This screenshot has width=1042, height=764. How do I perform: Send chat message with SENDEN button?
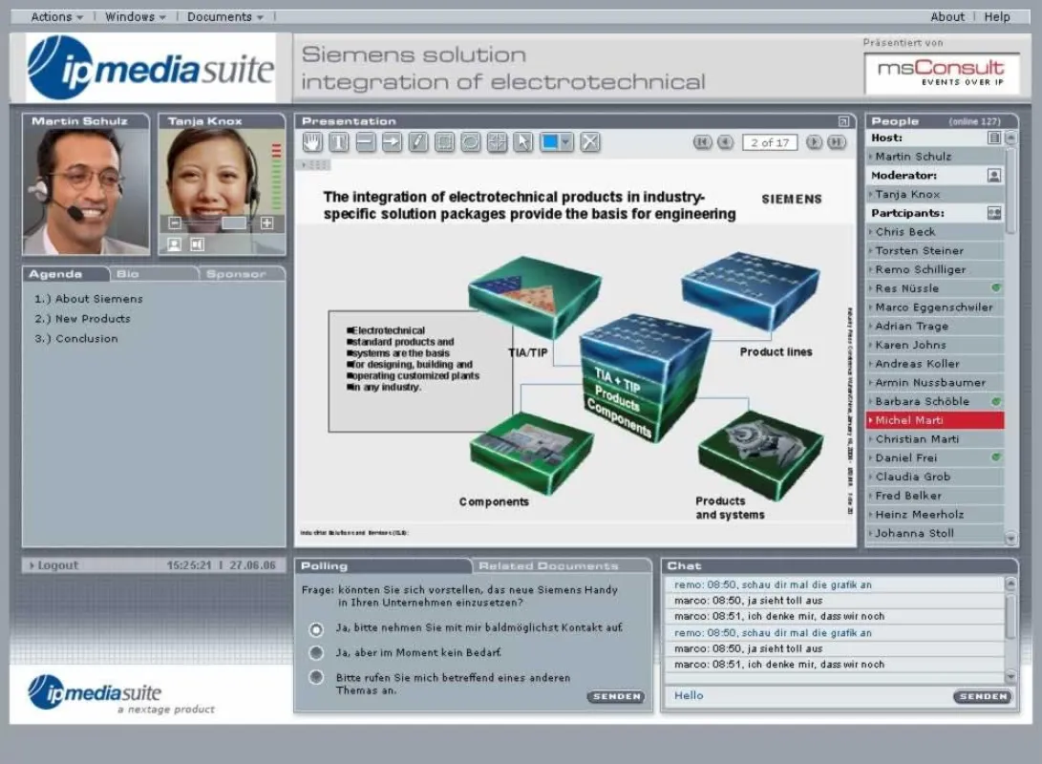983,696
